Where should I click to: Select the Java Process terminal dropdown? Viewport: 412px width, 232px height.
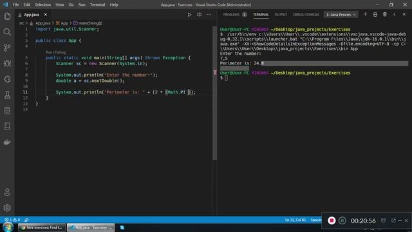point(341,15)
